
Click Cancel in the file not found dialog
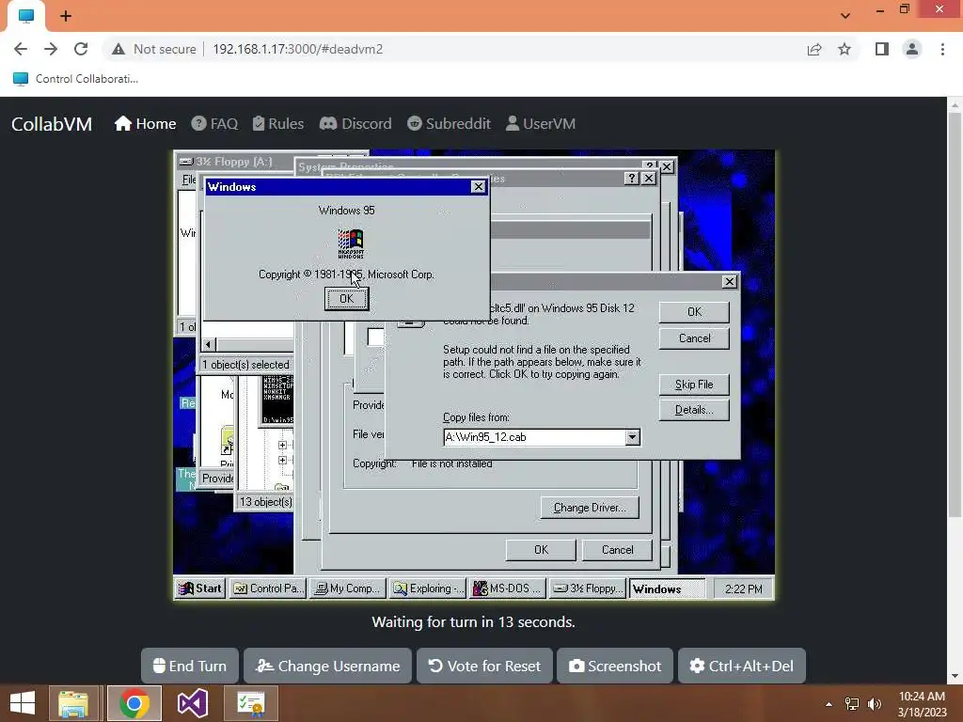(x=694, y=338)
